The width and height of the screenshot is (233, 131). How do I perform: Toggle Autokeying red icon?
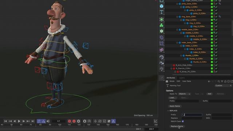(74, 121)
